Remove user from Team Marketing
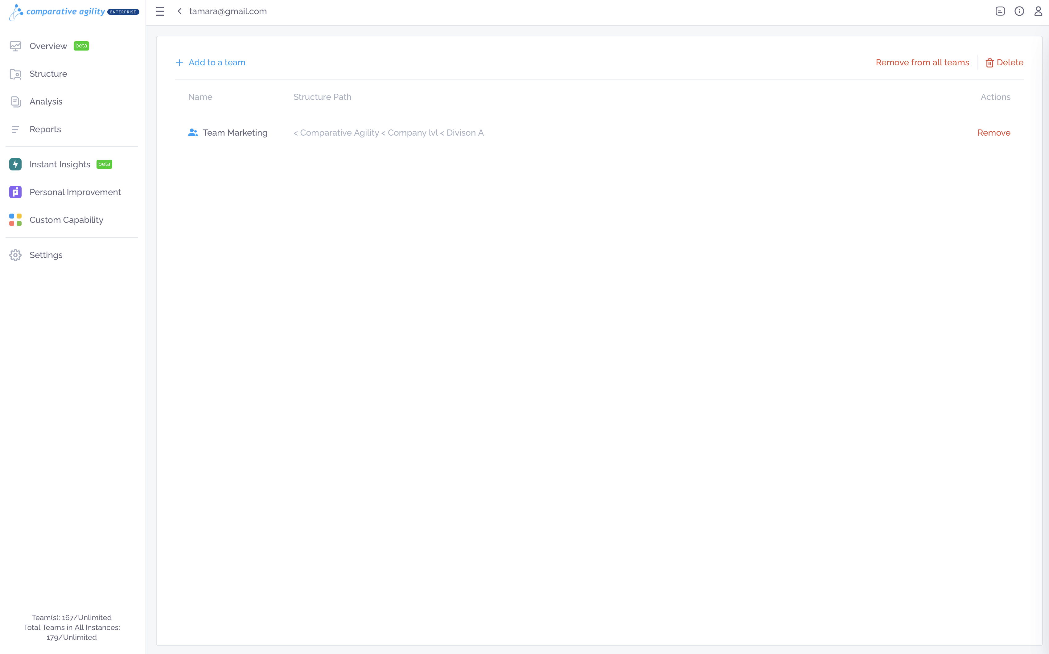Image resolution: width=1049 pixels, height=654 pixels. (993, 133)
